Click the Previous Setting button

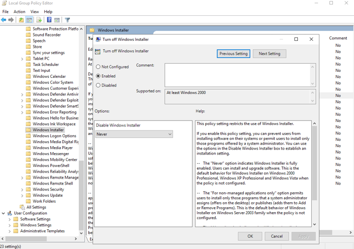point(233,54)
